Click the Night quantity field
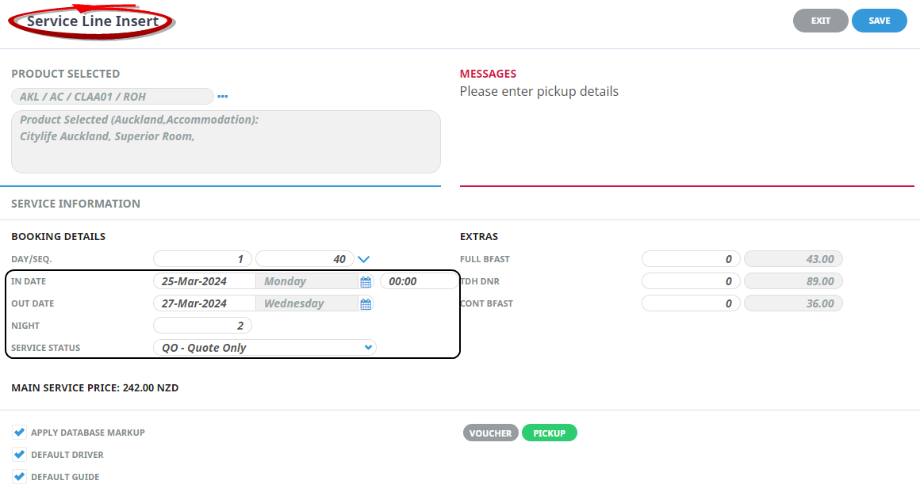This screenshot has height=492, width=920. (x=202, y=326)
